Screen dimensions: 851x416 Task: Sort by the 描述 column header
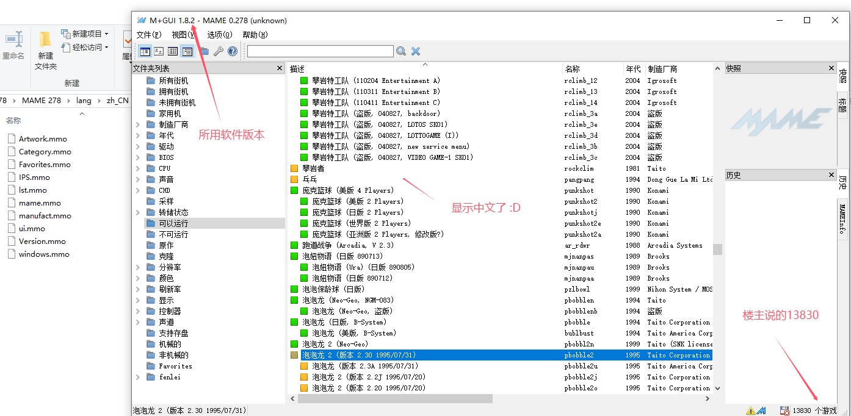pos(424,69)
